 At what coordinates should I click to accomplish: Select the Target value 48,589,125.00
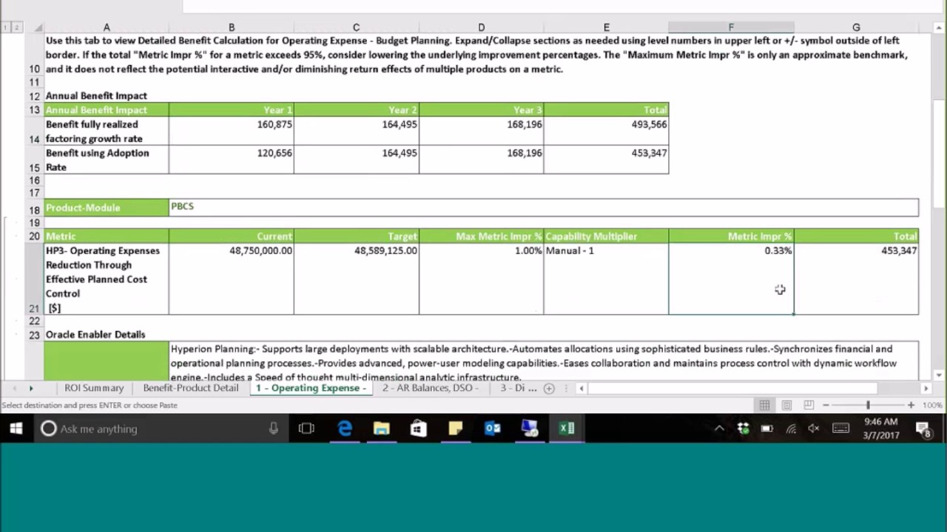[356, 279]
